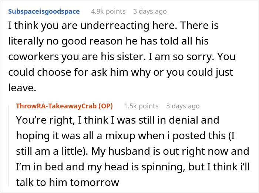Screen dimensions: 259x193
Task: Click 'You're right' at start of OP reply
Action: 45,120
